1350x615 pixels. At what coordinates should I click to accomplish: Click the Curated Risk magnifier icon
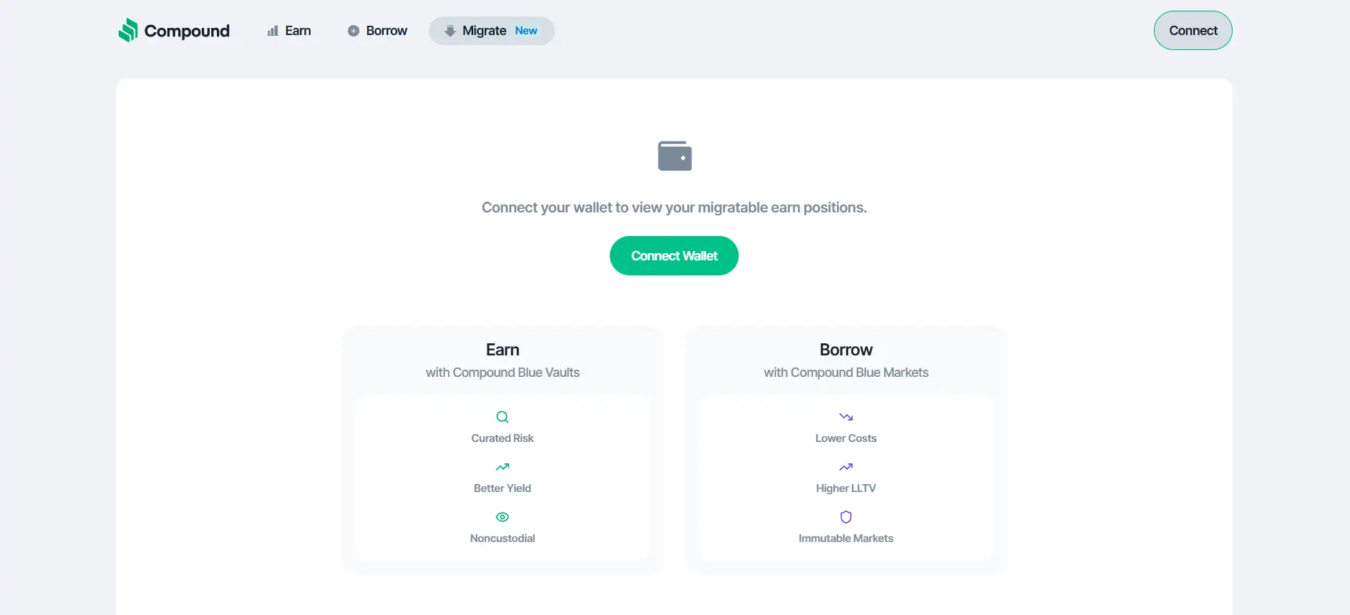click(502, 417)
